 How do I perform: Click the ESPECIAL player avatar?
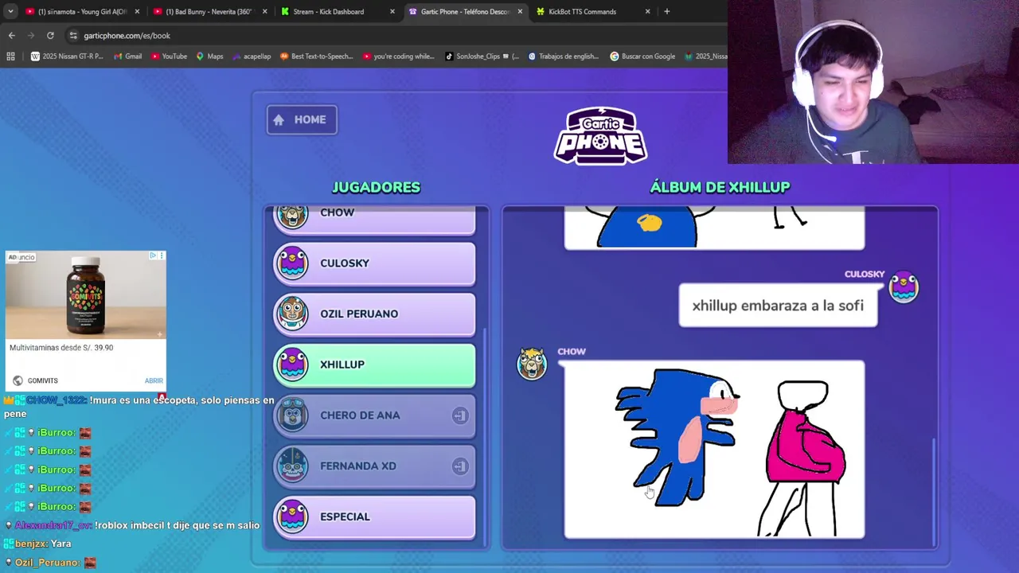pos(292,516)
